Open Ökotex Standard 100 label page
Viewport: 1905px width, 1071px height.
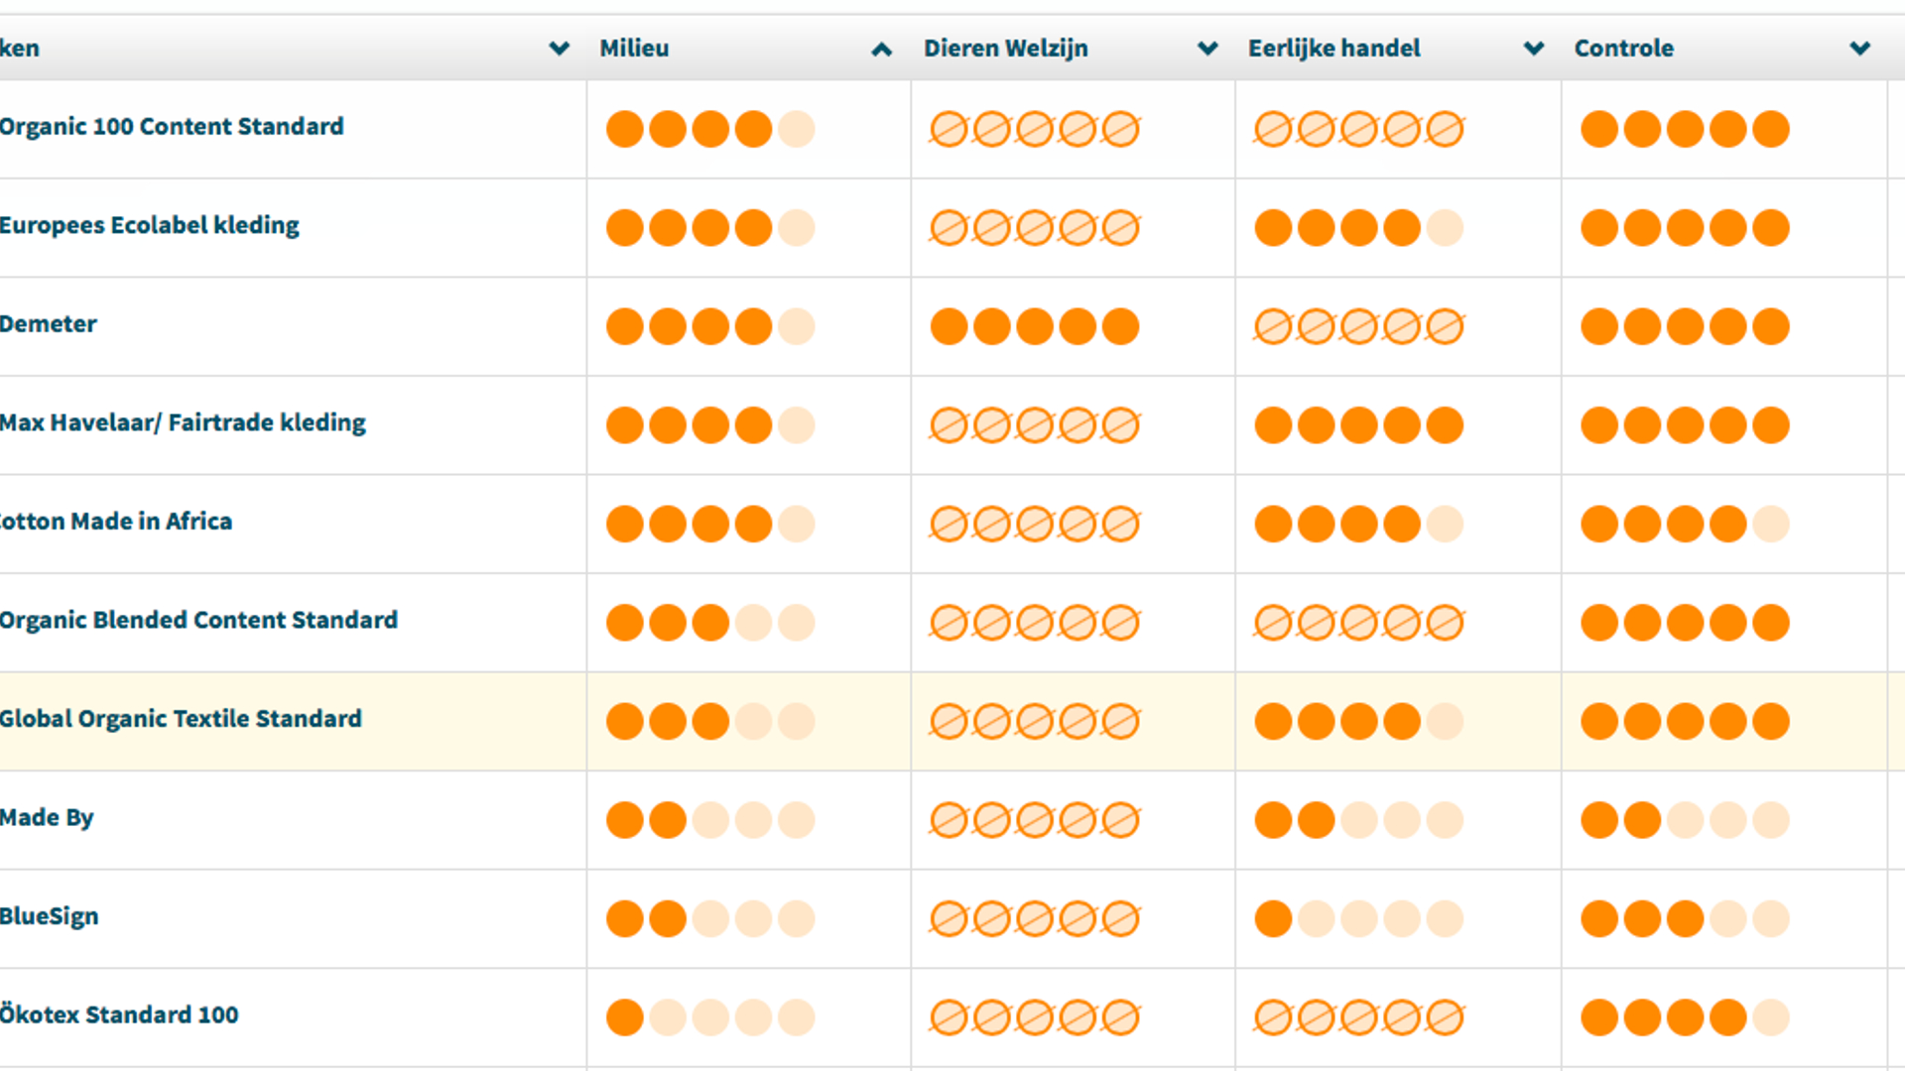pos(119,1014)
